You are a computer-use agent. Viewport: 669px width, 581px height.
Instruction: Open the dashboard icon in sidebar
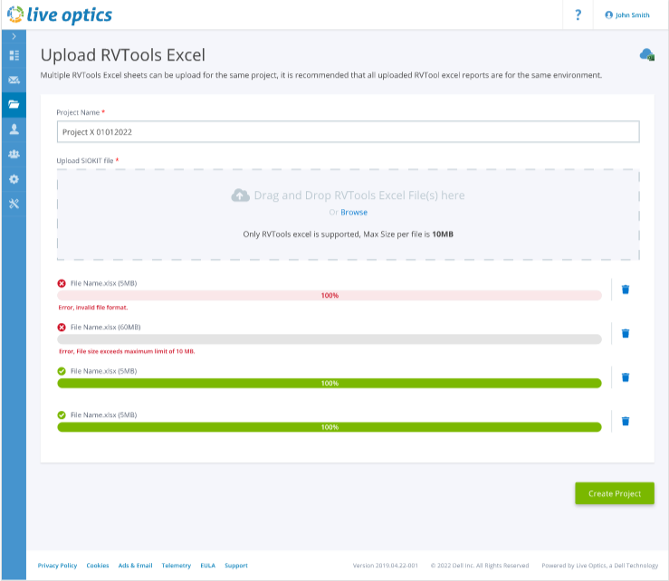point(14,55)
